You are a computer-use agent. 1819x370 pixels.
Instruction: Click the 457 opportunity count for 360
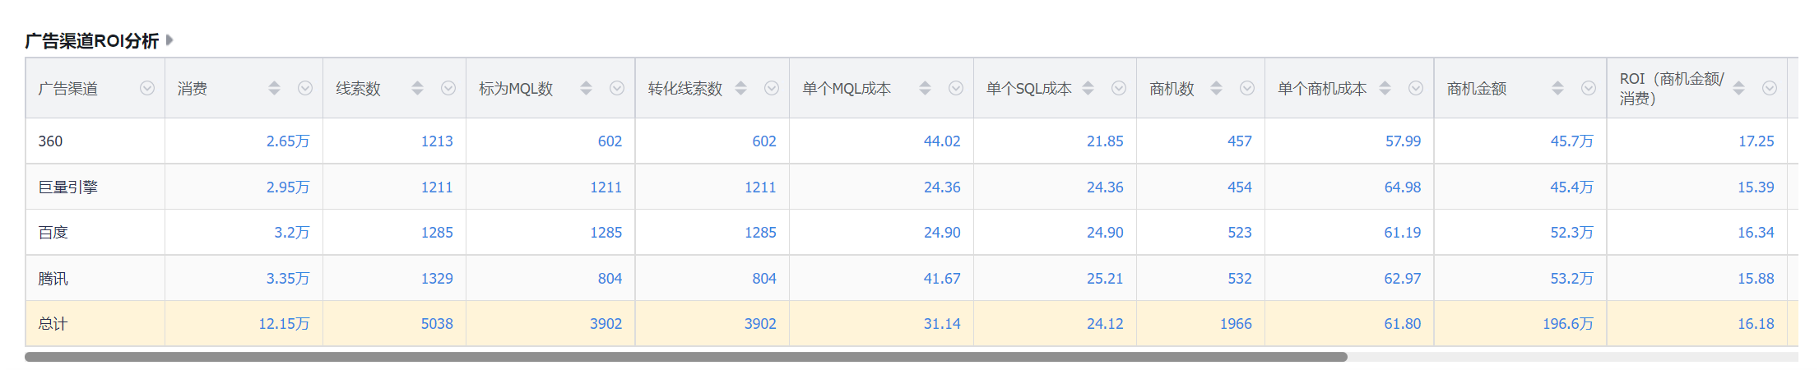[x=1240, y=141]
